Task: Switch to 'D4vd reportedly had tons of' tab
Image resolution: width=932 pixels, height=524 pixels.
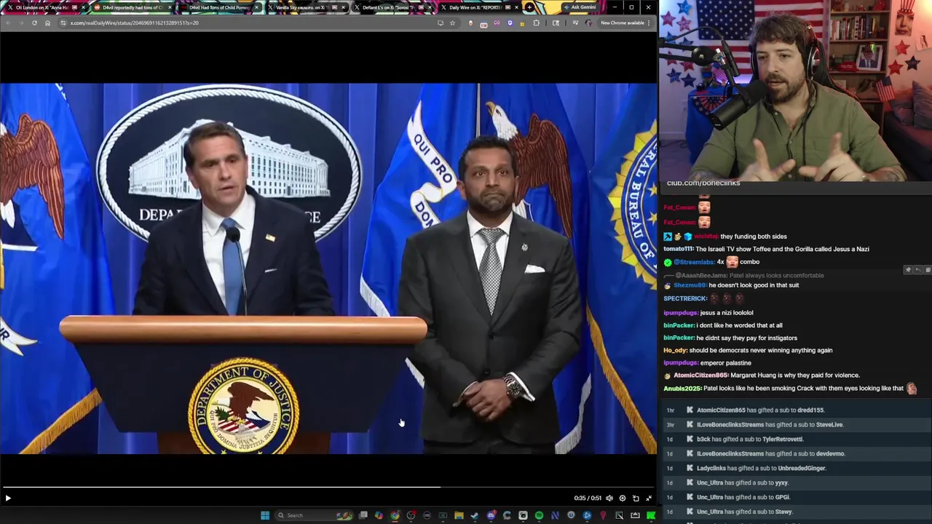Action: click(x=133, y=7)
